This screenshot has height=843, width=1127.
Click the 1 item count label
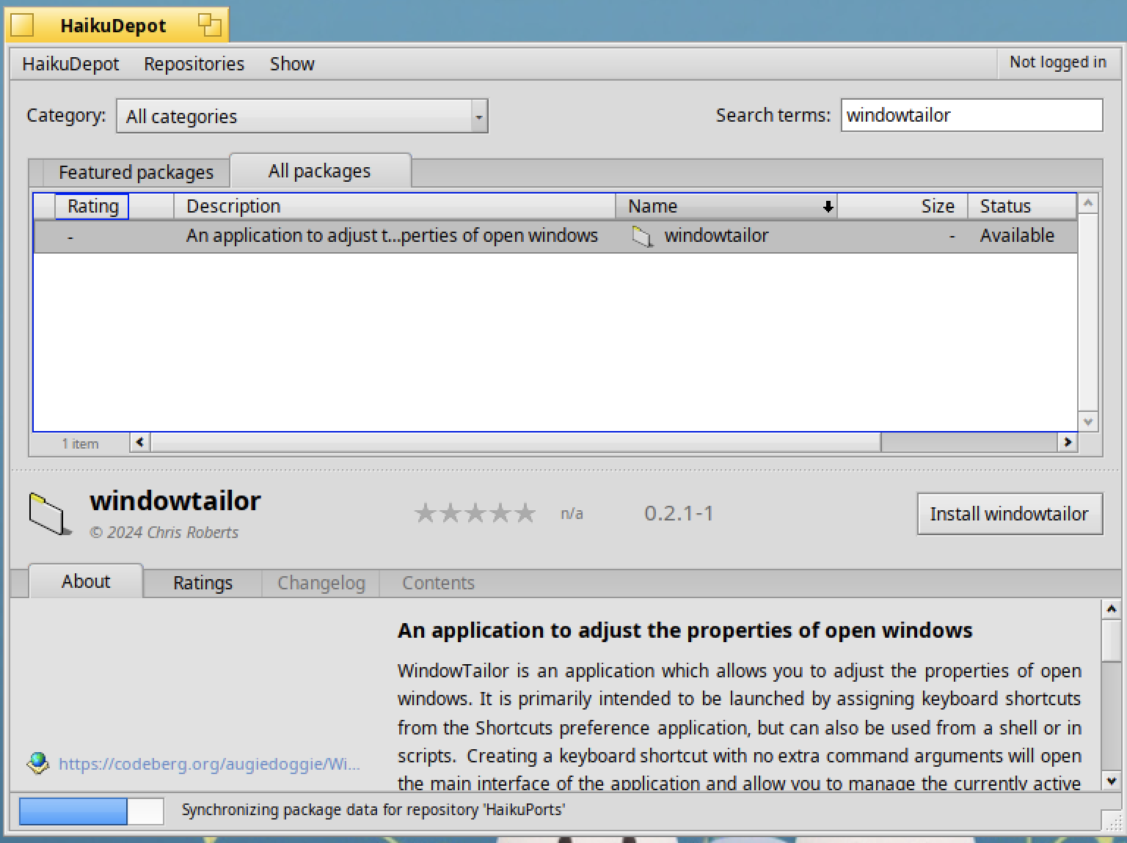[x=80, y=443]
